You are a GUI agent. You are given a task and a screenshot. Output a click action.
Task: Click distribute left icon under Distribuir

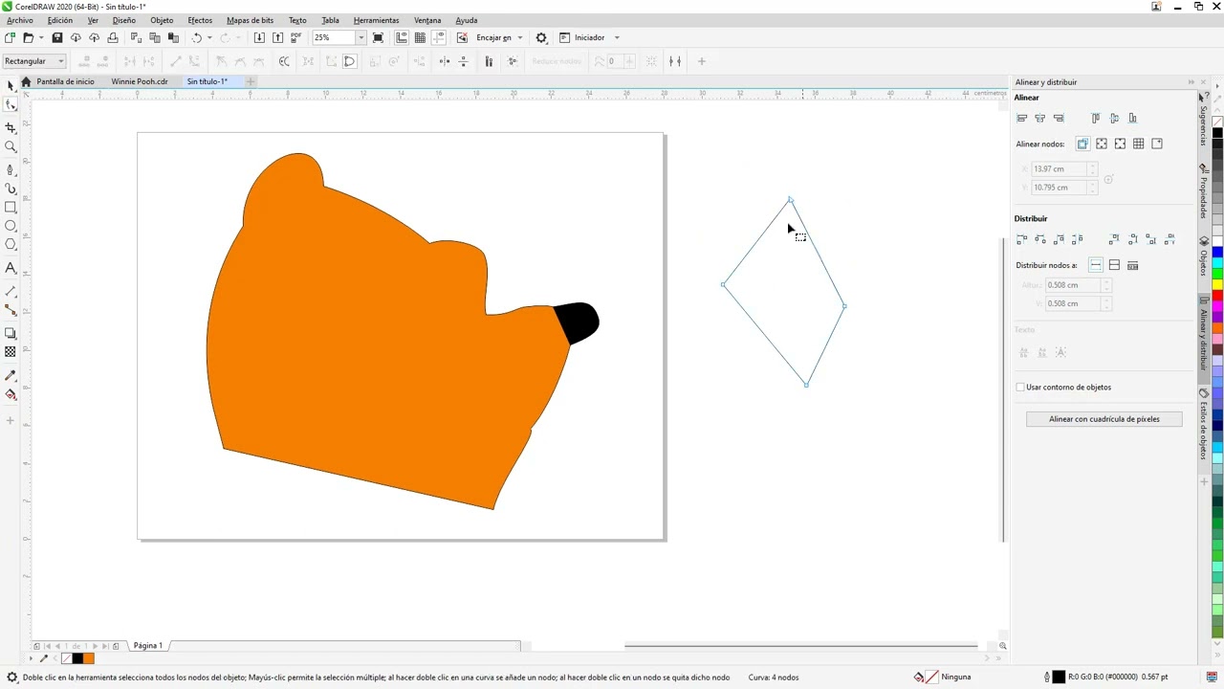pos(1022,239)
